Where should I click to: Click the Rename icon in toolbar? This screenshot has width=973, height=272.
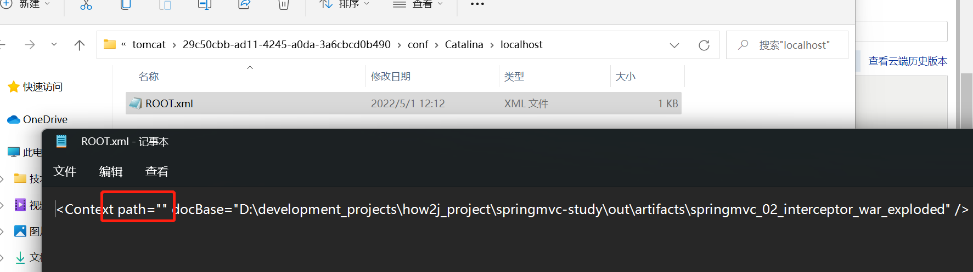pyautogui.click(x=205, y=5)
